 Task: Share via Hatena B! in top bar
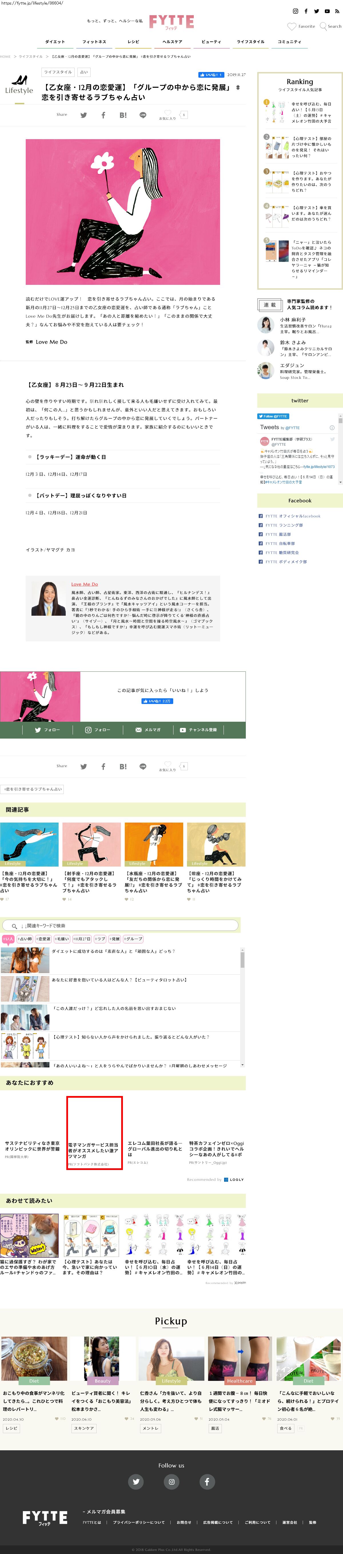(123, 115)
